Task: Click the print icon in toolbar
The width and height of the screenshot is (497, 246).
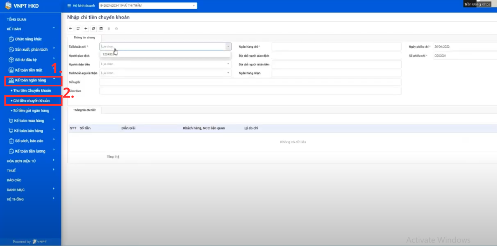Action: point(116,28)
